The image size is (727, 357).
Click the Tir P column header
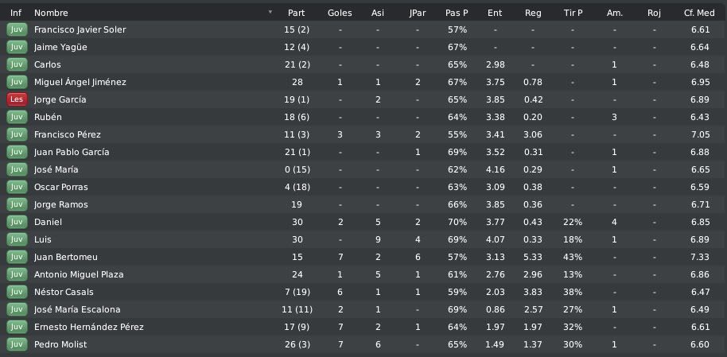pyautogui.click(x=573, y=13)
